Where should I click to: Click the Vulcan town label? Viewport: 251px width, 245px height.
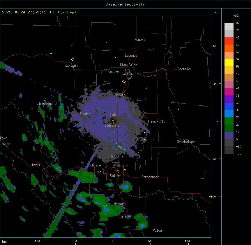coord(158,230)
